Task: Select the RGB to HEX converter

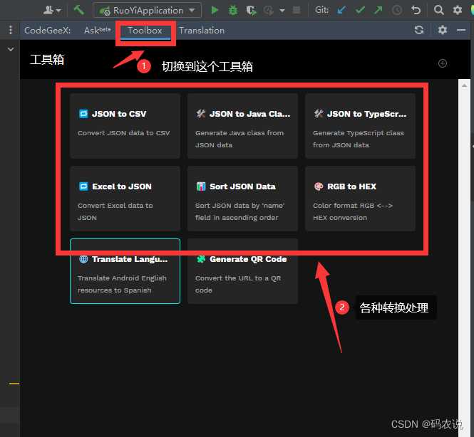Action: tap(360, 199)
